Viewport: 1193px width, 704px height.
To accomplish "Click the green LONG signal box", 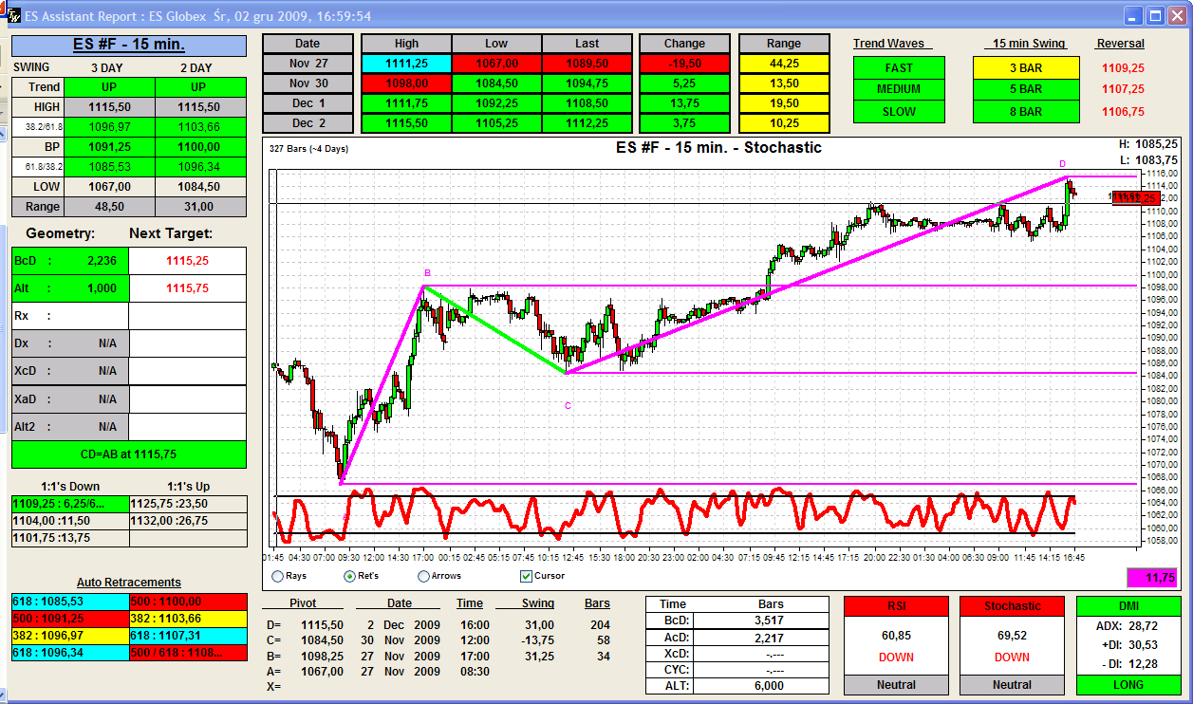I will 1128,684.
